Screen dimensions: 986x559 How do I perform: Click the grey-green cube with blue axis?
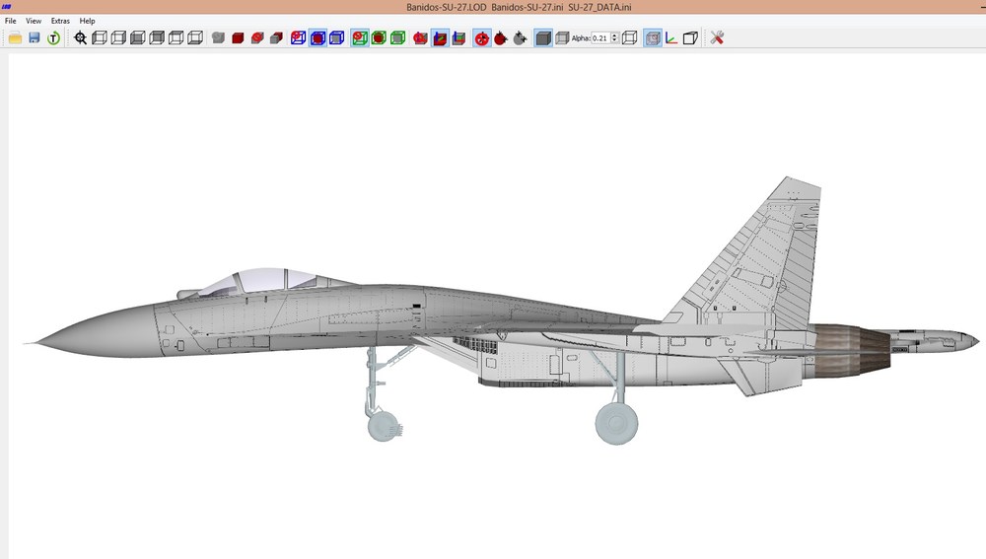click(x=459, y=37)
